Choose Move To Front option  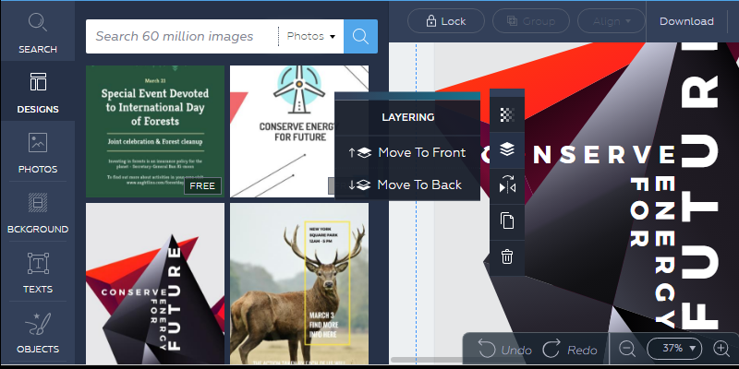(408, 152)
